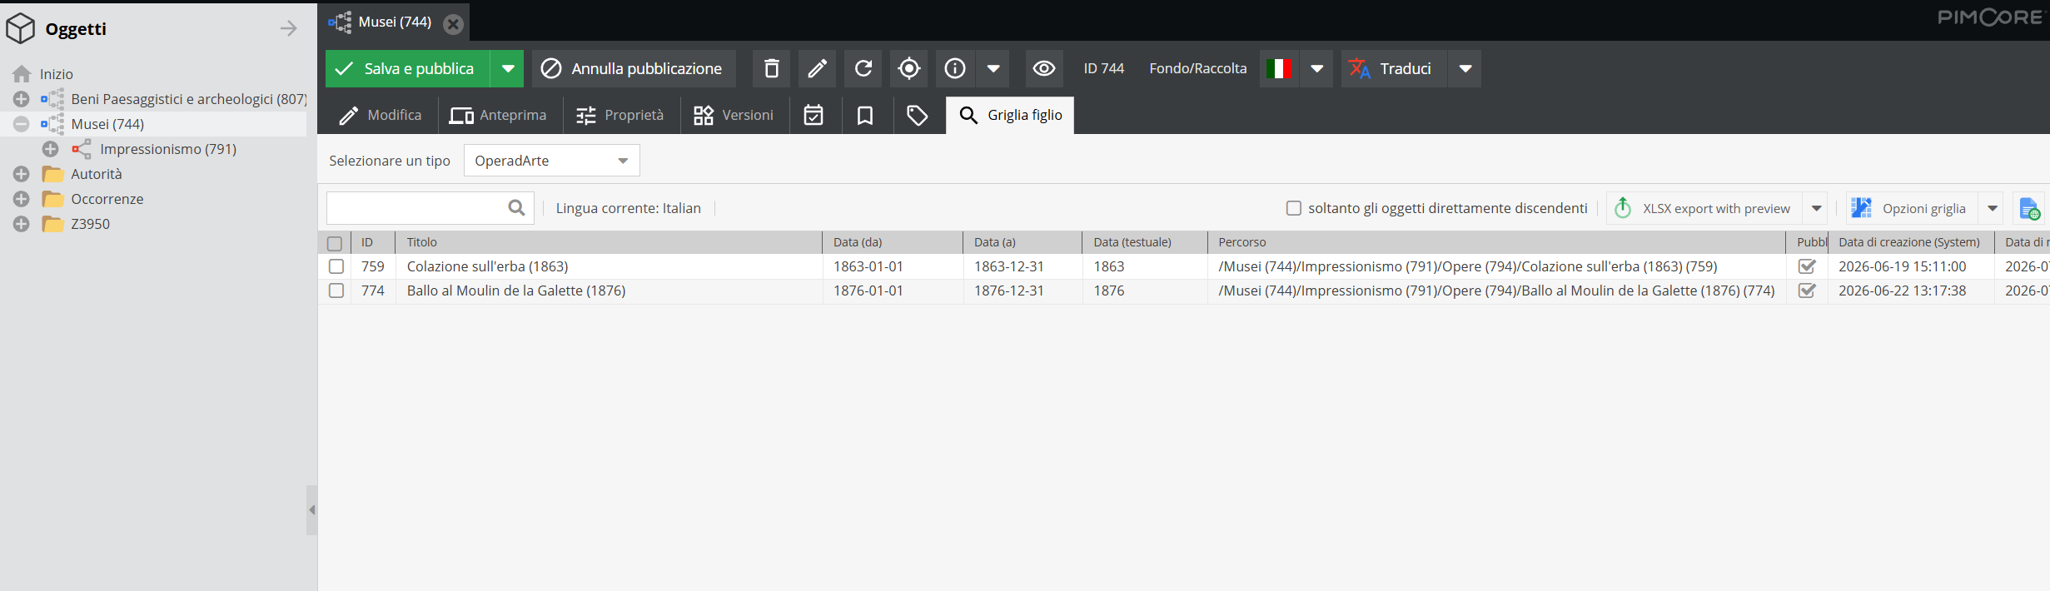Open the XLSX export dropdown arrow
The width and height of the screenshot is (2050, 591).
[x=1817, y=208]
